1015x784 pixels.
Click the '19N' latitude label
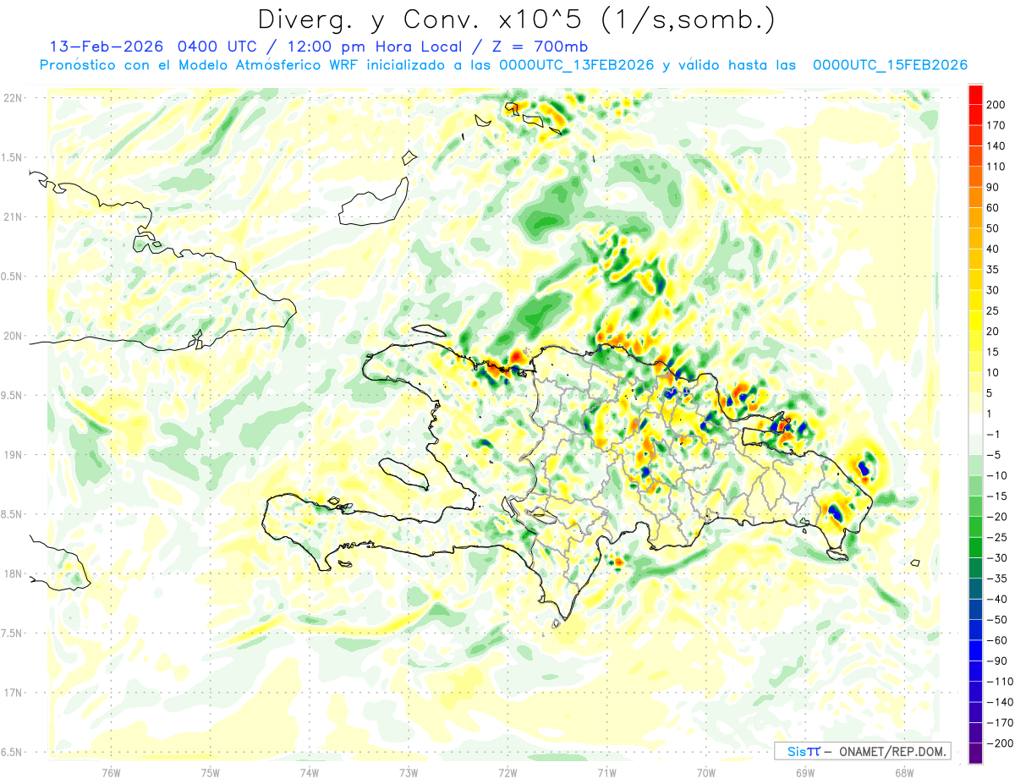click(14, 455)
